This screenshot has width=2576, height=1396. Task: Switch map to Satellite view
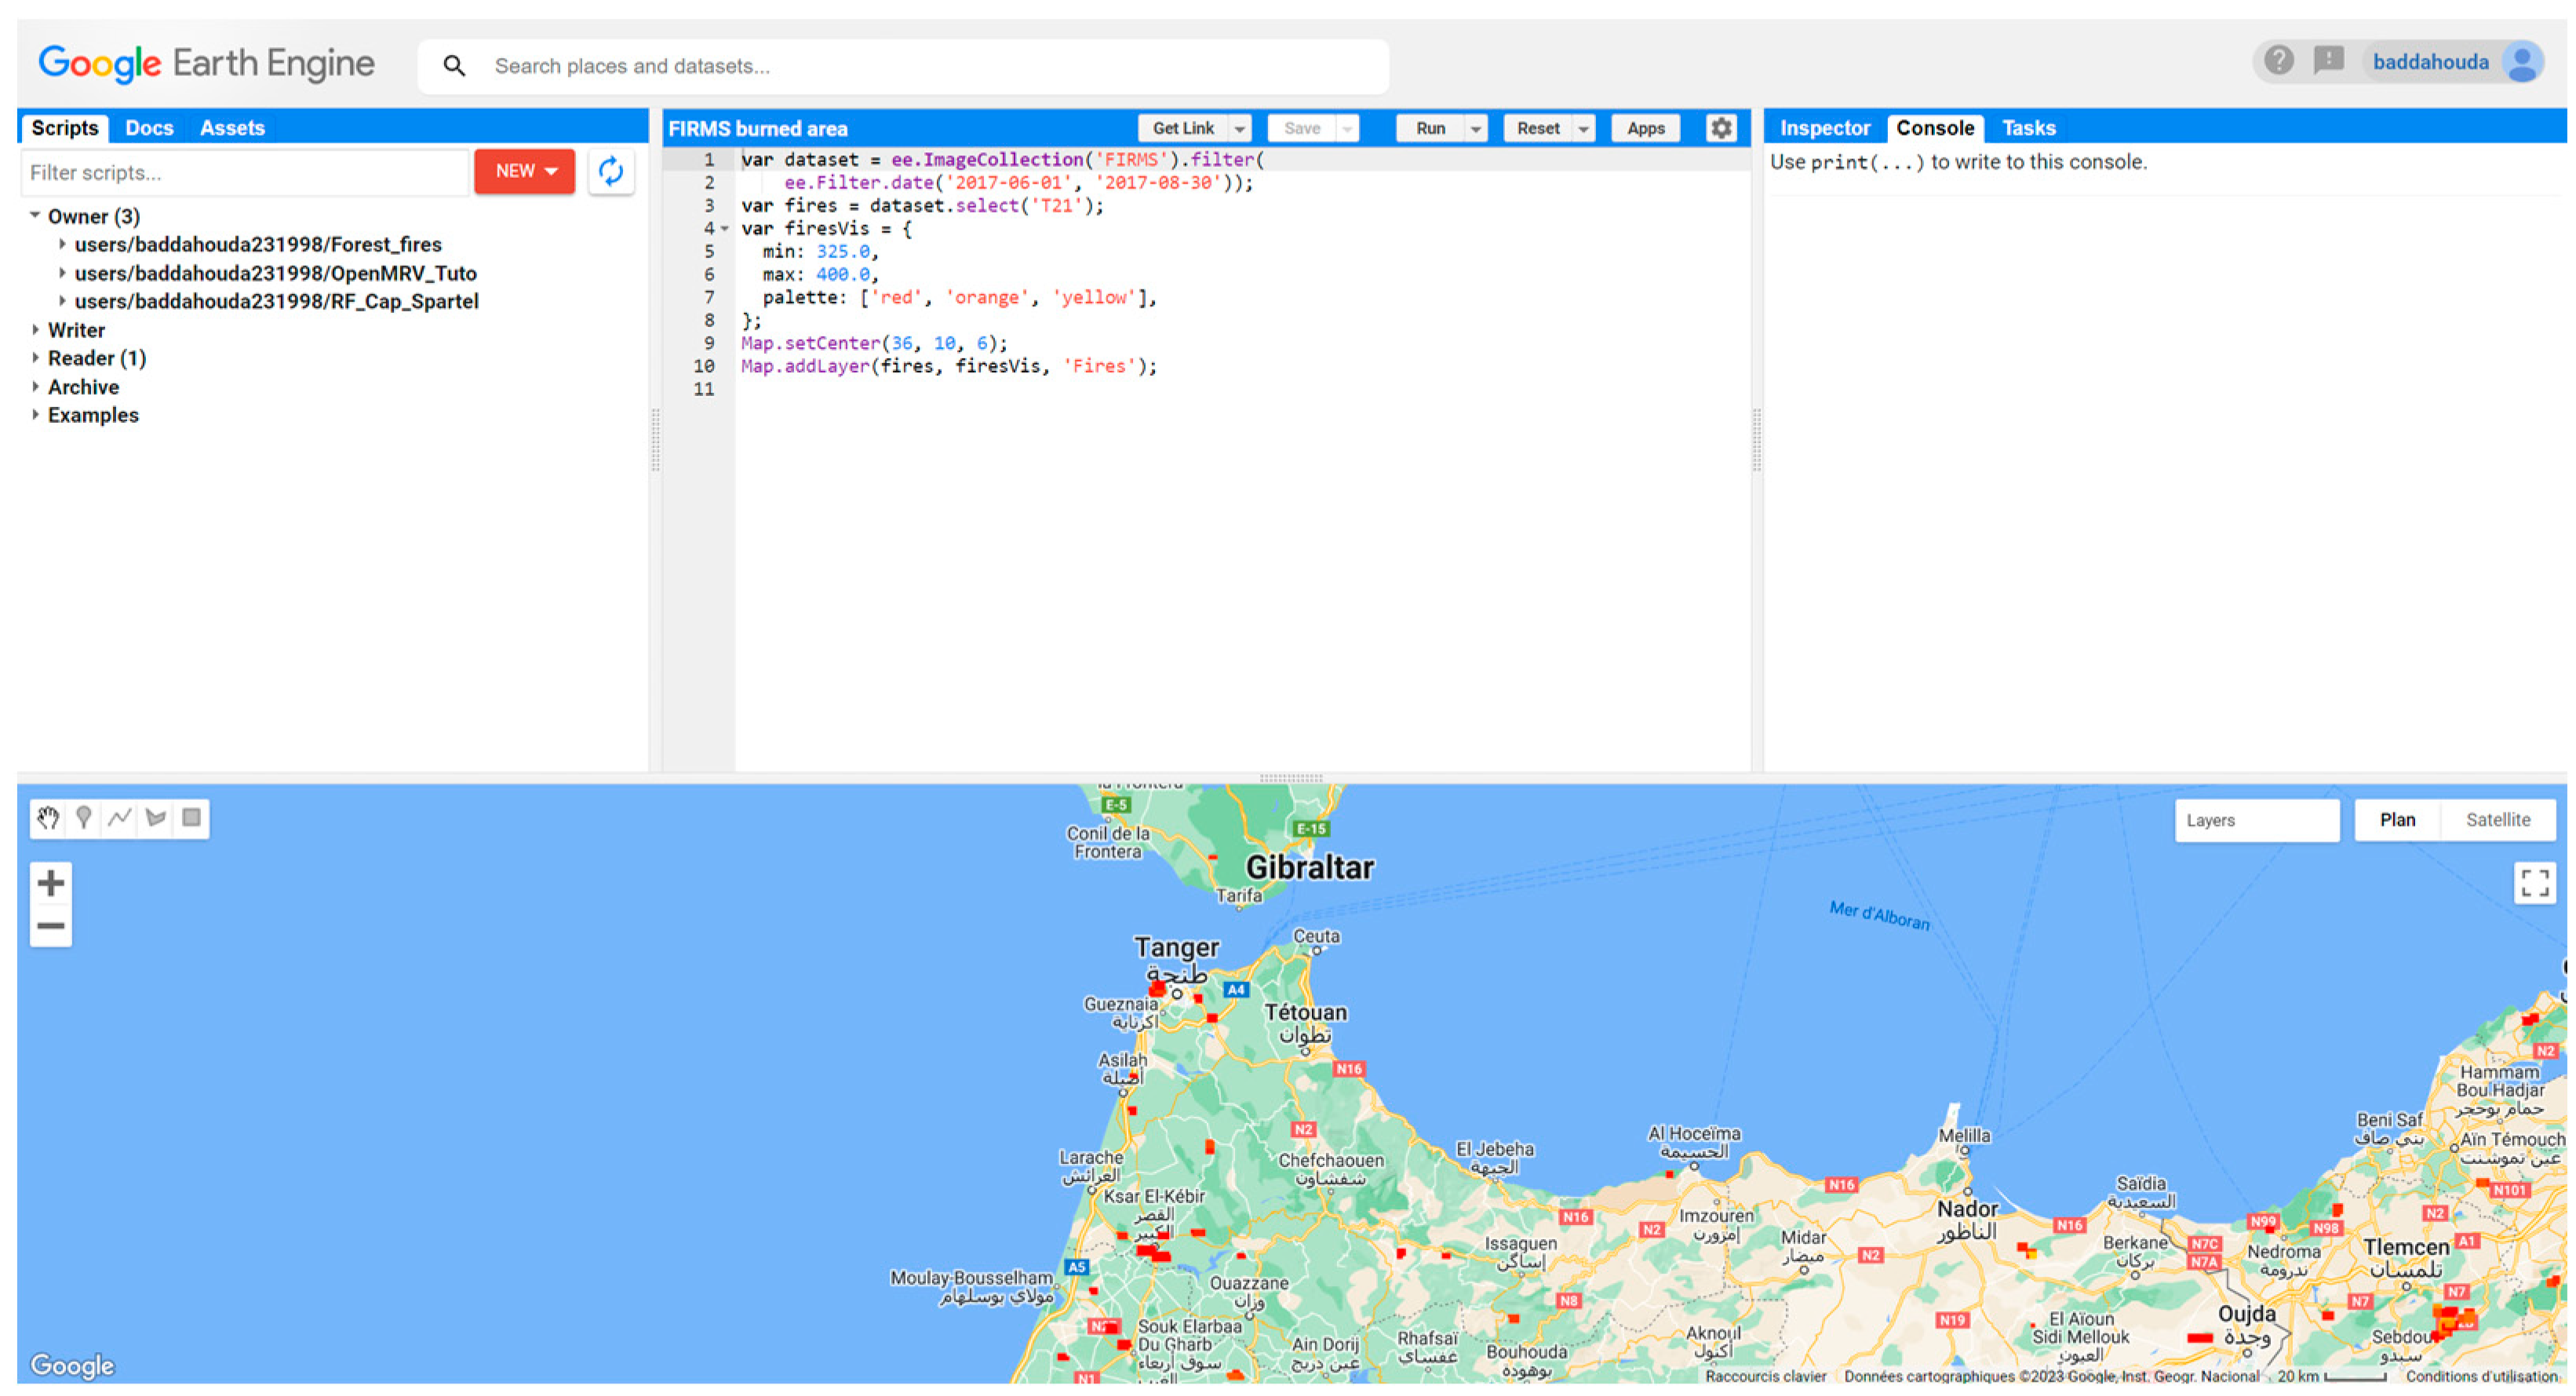point(2497,820)
